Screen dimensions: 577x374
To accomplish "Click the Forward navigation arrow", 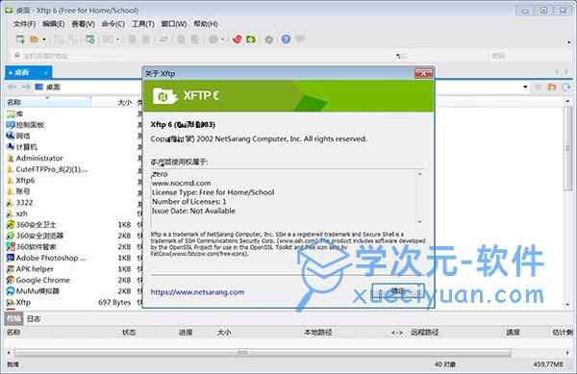I will pos(26,87).
